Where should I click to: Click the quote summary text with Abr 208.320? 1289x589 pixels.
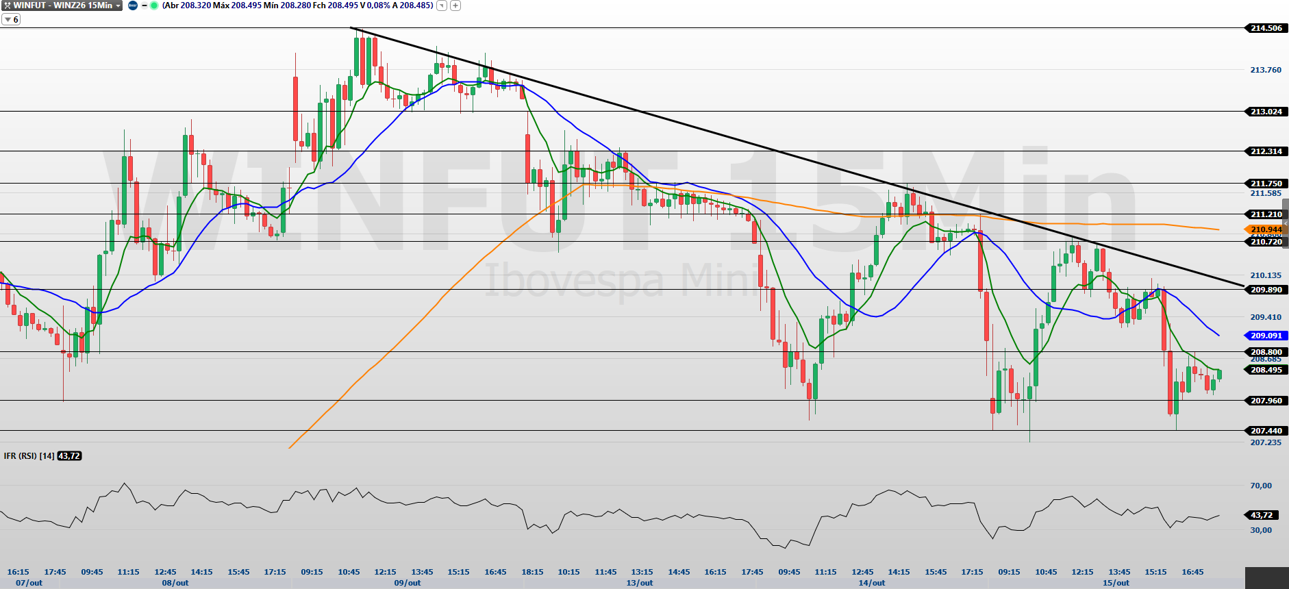pyautogui.click(x=298, y=5)
